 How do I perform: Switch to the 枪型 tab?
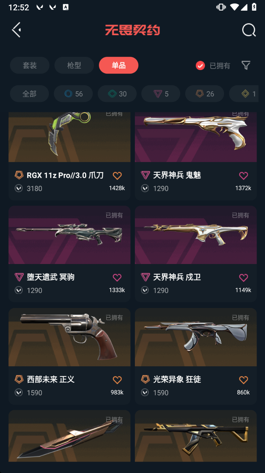74,65
